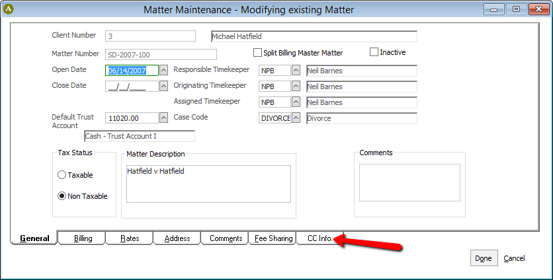Select the Non Taxable radio button
553x280 pixels.
point(62,196)
